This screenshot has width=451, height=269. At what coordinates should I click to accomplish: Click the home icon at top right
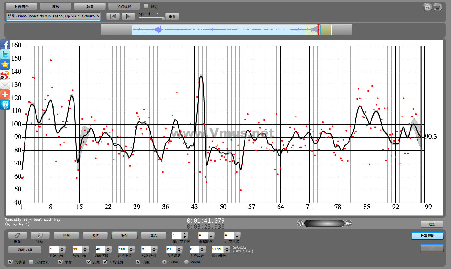[x=427, y=7]
